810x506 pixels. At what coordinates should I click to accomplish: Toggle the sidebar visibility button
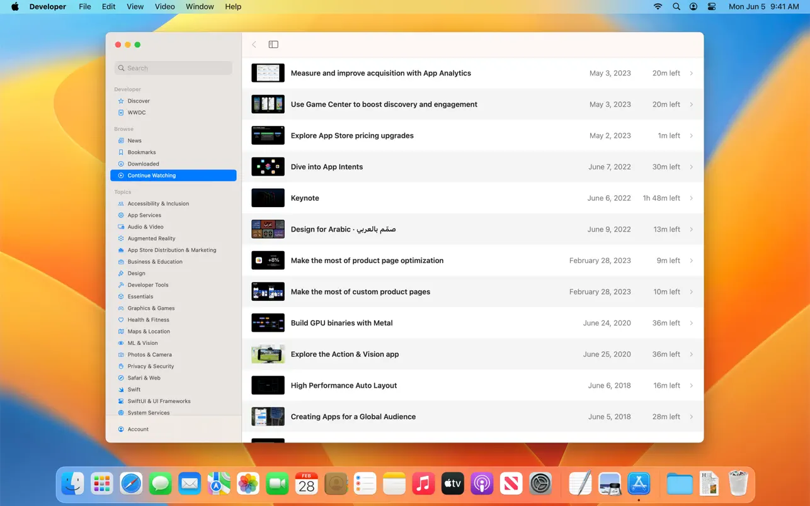[x=273, y=45]
